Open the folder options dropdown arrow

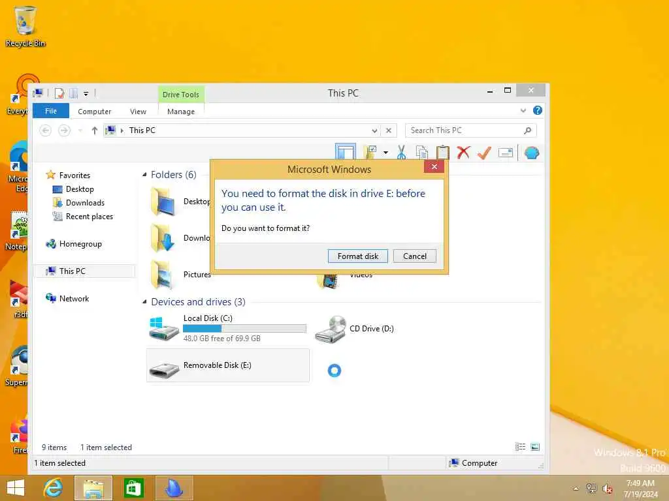pos(385,152)
